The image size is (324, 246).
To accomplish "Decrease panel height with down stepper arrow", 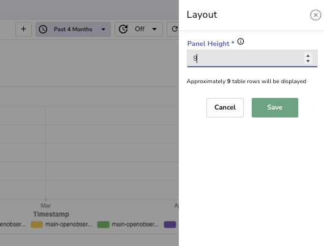I will tap(308, 61).
